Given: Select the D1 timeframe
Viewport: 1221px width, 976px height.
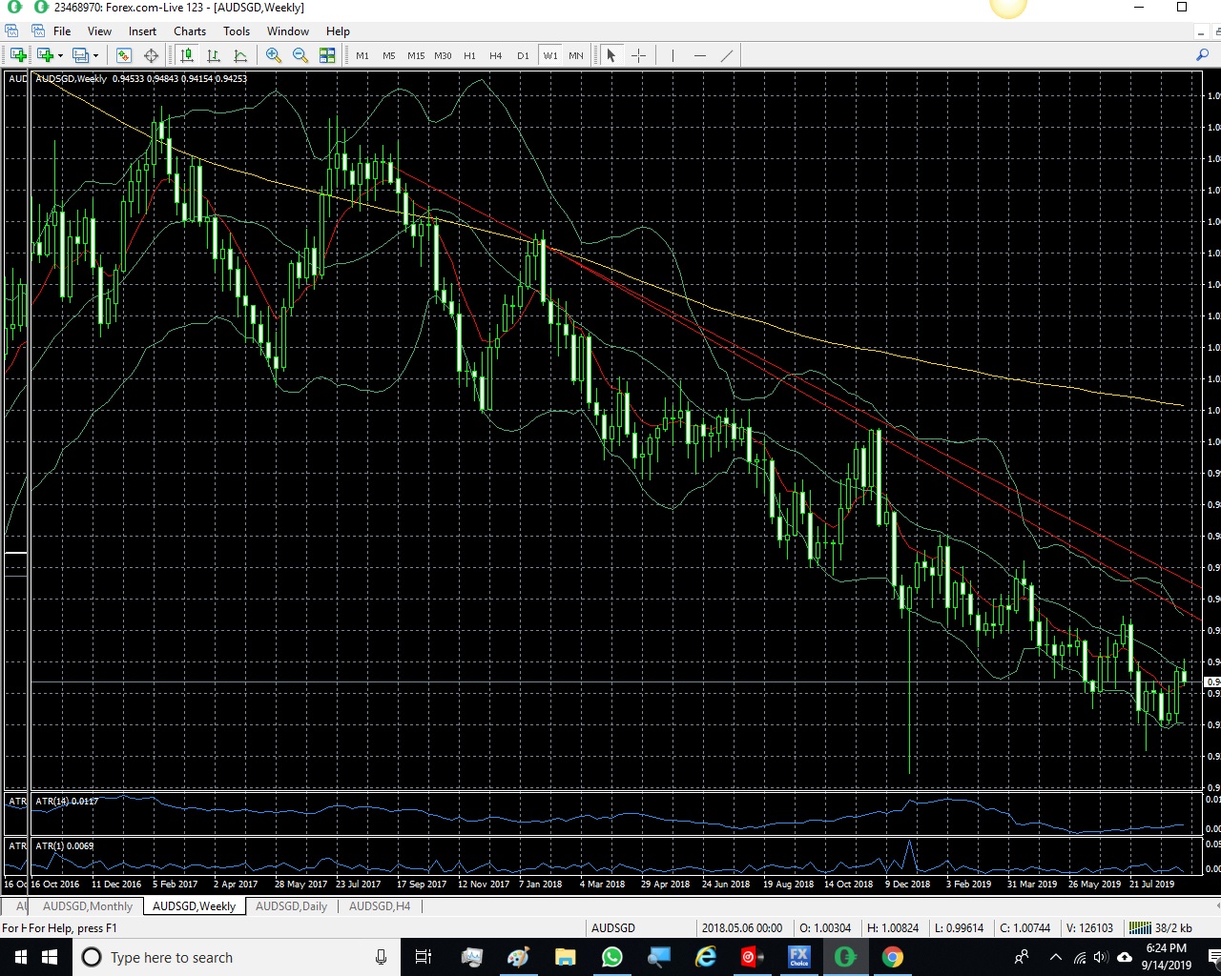Looking at the screenshot, I should tap(523, 55).
